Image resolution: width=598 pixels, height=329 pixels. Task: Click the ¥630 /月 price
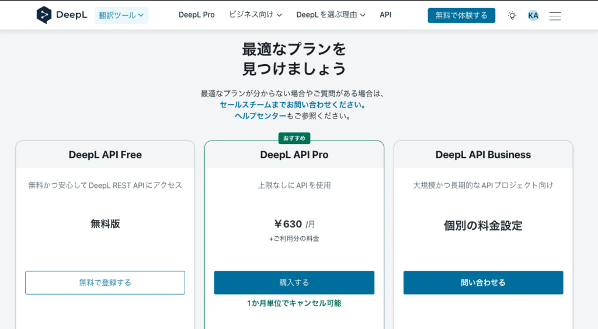click(294, 224)
